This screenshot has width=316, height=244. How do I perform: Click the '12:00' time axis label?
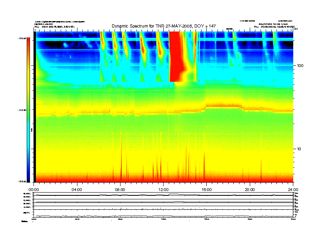(x=164, y=190)
